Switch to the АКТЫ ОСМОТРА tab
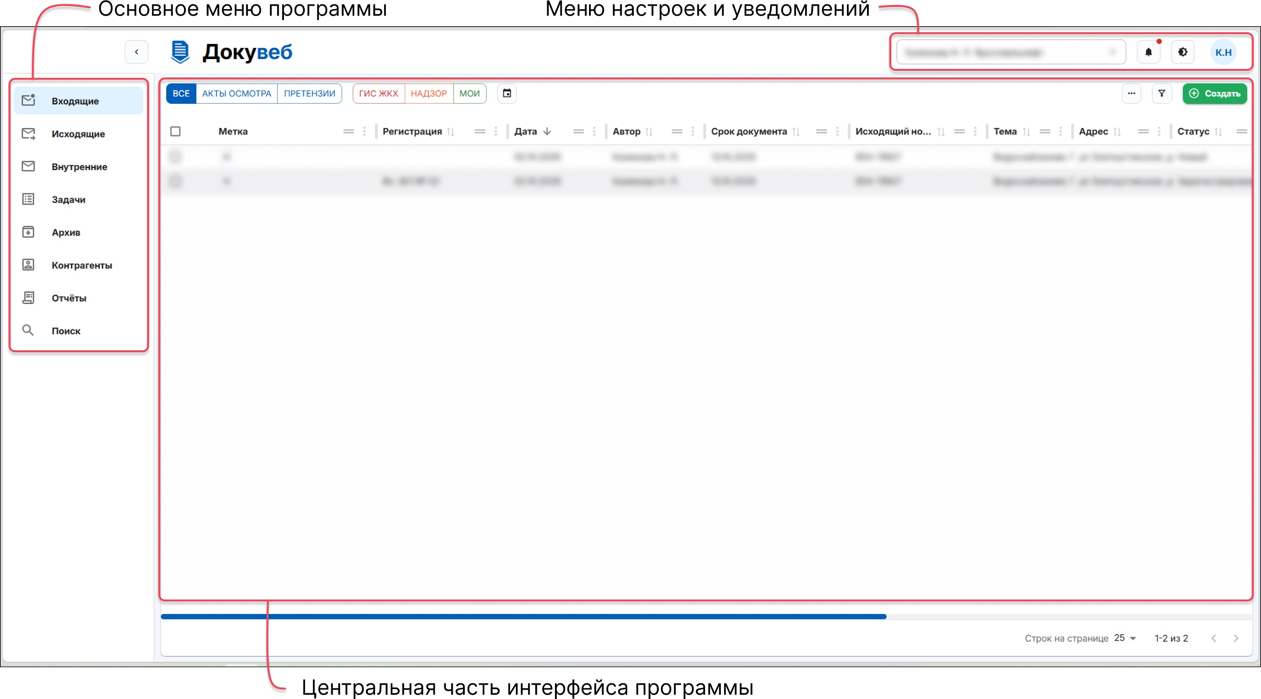This screenshot has height=699, width=1261. click(236, 94)
